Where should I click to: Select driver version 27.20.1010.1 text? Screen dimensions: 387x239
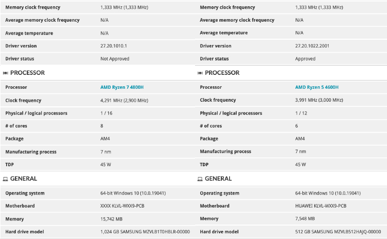click(114, 46)
